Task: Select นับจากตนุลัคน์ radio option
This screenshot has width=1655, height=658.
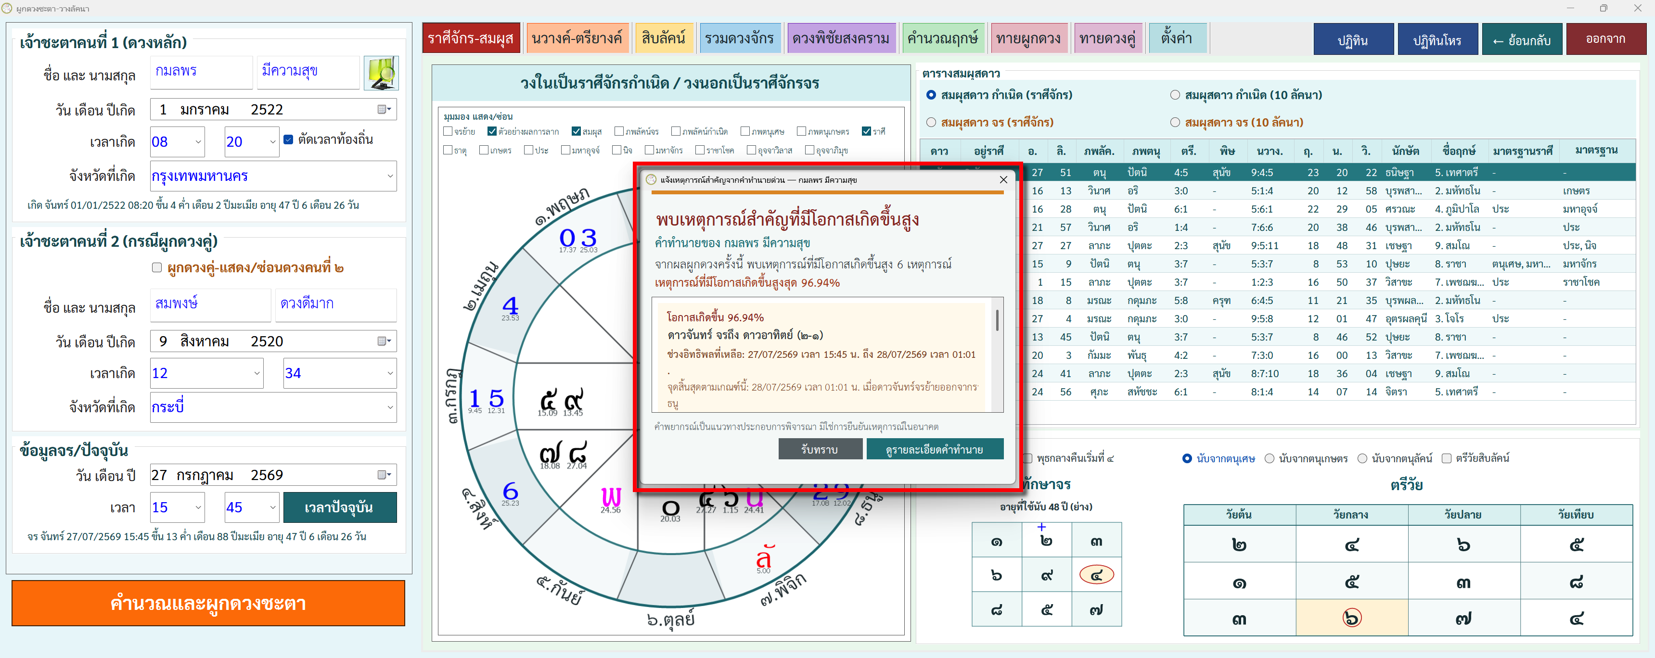Action: (1362, 458)
